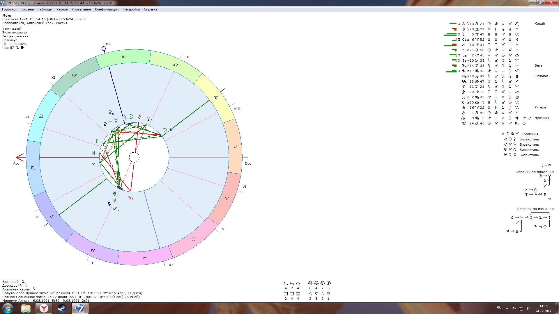Open Yandex browser from taskbar
The image size is (559, 314).
coord(44,308)
